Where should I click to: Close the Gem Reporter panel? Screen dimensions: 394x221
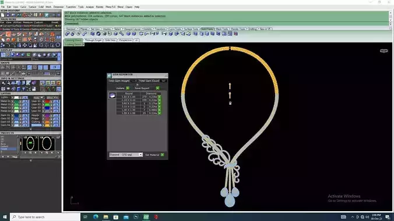166,75
